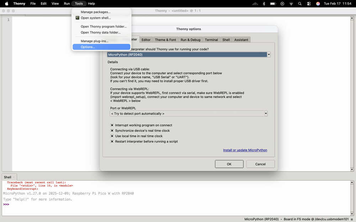Viewport: 356px width, 222px height.
Task: Open the Run & Debug tab
Action: click(190, 40)
